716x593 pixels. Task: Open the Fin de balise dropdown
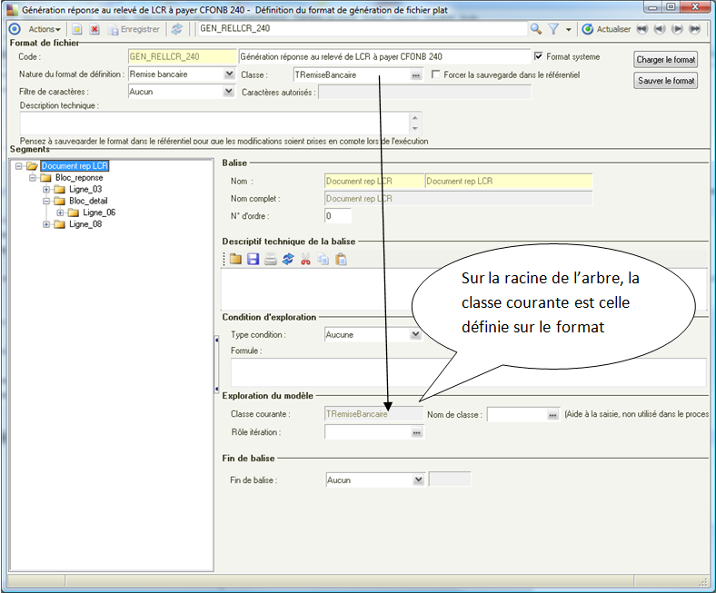[x=418, y=479]
